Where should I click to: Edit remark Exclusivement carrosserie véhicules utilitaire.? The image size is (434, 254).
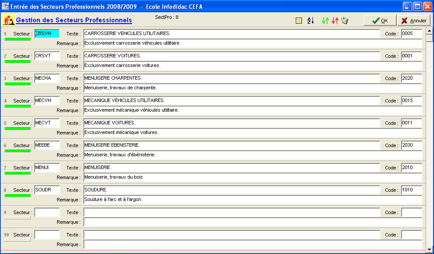253,43
